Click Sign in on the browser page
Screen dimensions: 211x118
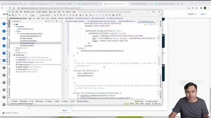pyautogui.click(x=203, y=14)
